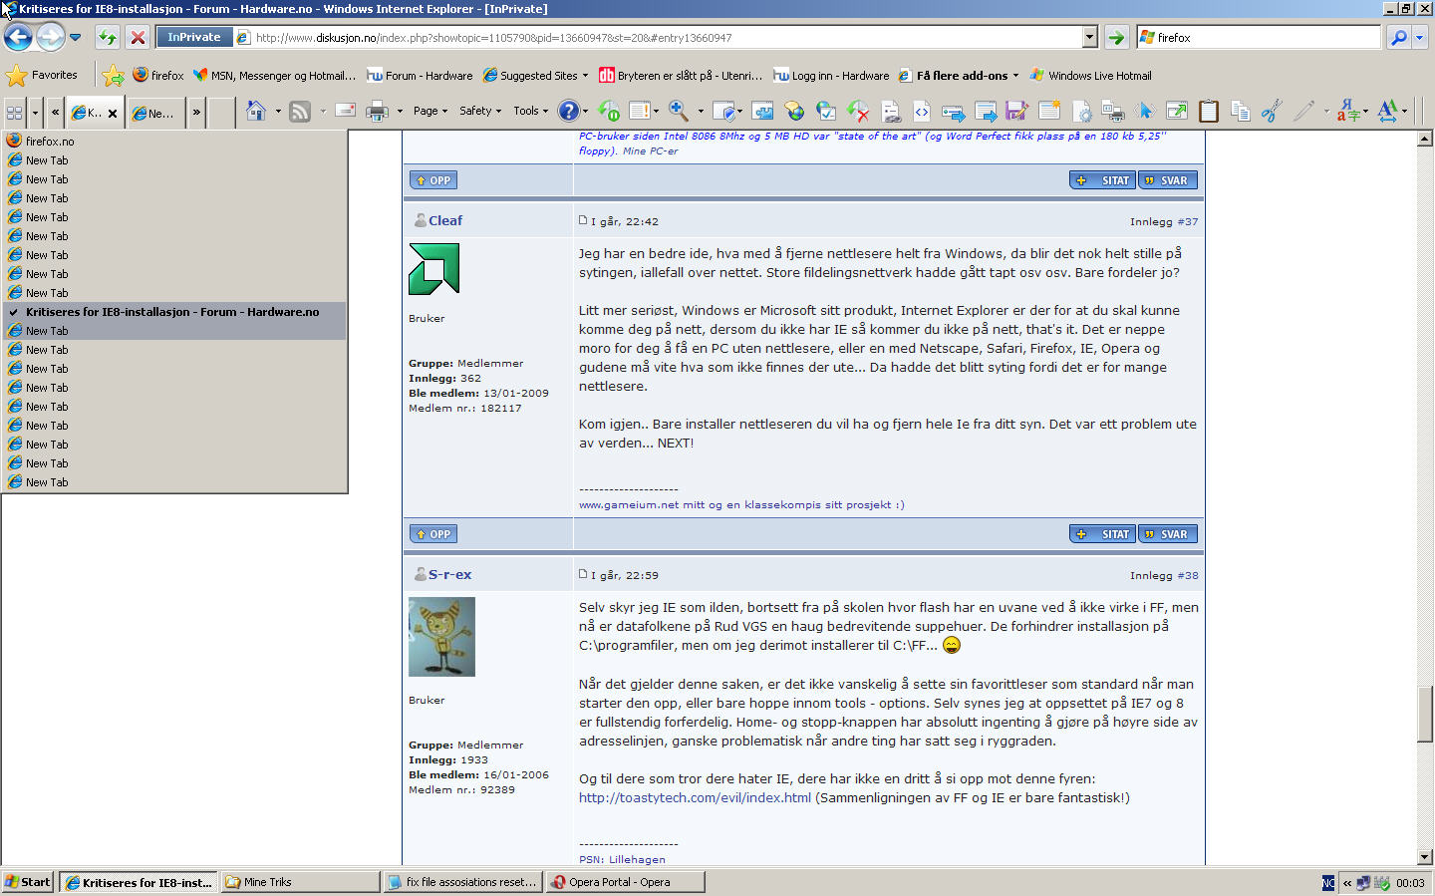The width and height of the screenshot is (1435, 896).
Task: Open the Quick Tabs grid view
Action: point(14,112)
